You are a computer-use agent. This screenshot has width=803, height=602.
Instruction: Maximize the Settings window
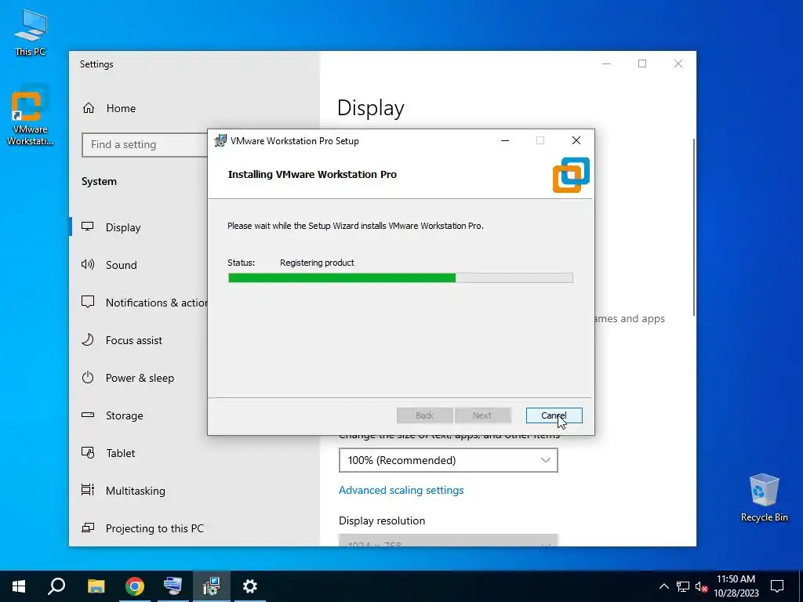click(x=642, y=63)
